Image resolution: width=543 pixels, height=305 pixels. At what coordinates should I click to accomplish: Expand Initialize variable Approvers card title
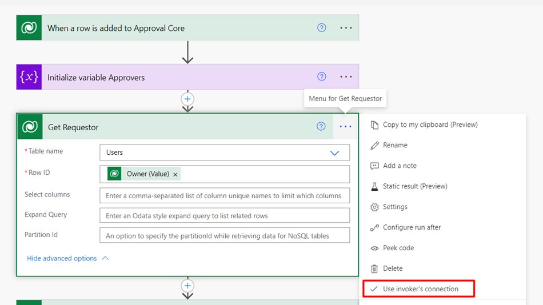click(96, 78)
